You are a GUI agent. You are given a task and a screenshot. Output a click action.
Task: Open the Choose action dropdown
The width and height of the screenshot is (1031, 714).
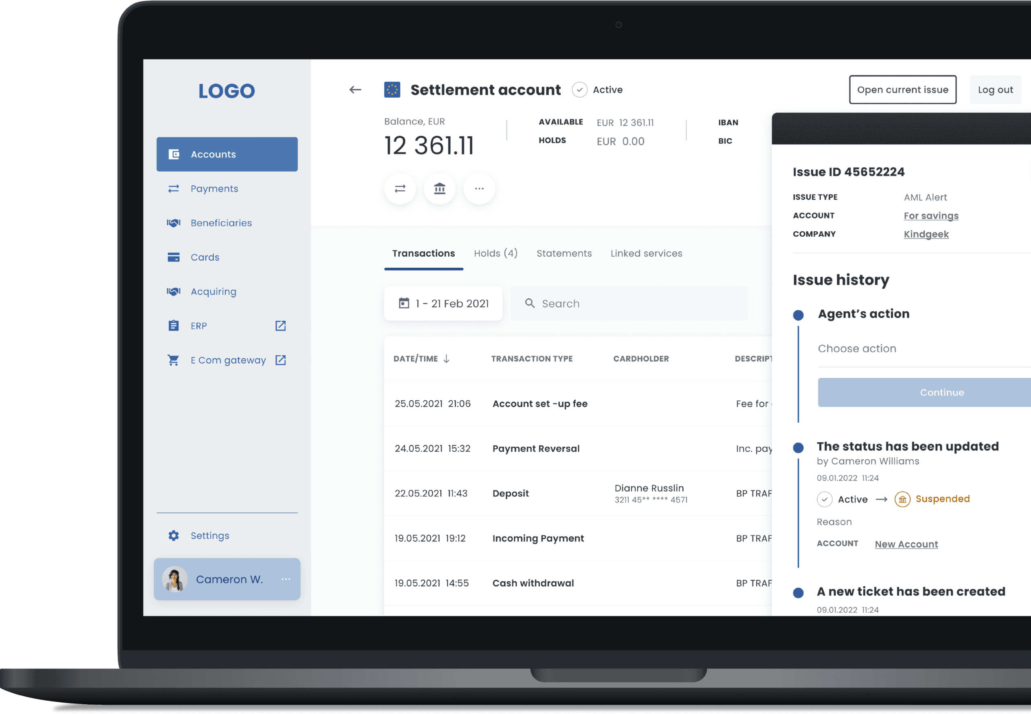pos(924,349)
